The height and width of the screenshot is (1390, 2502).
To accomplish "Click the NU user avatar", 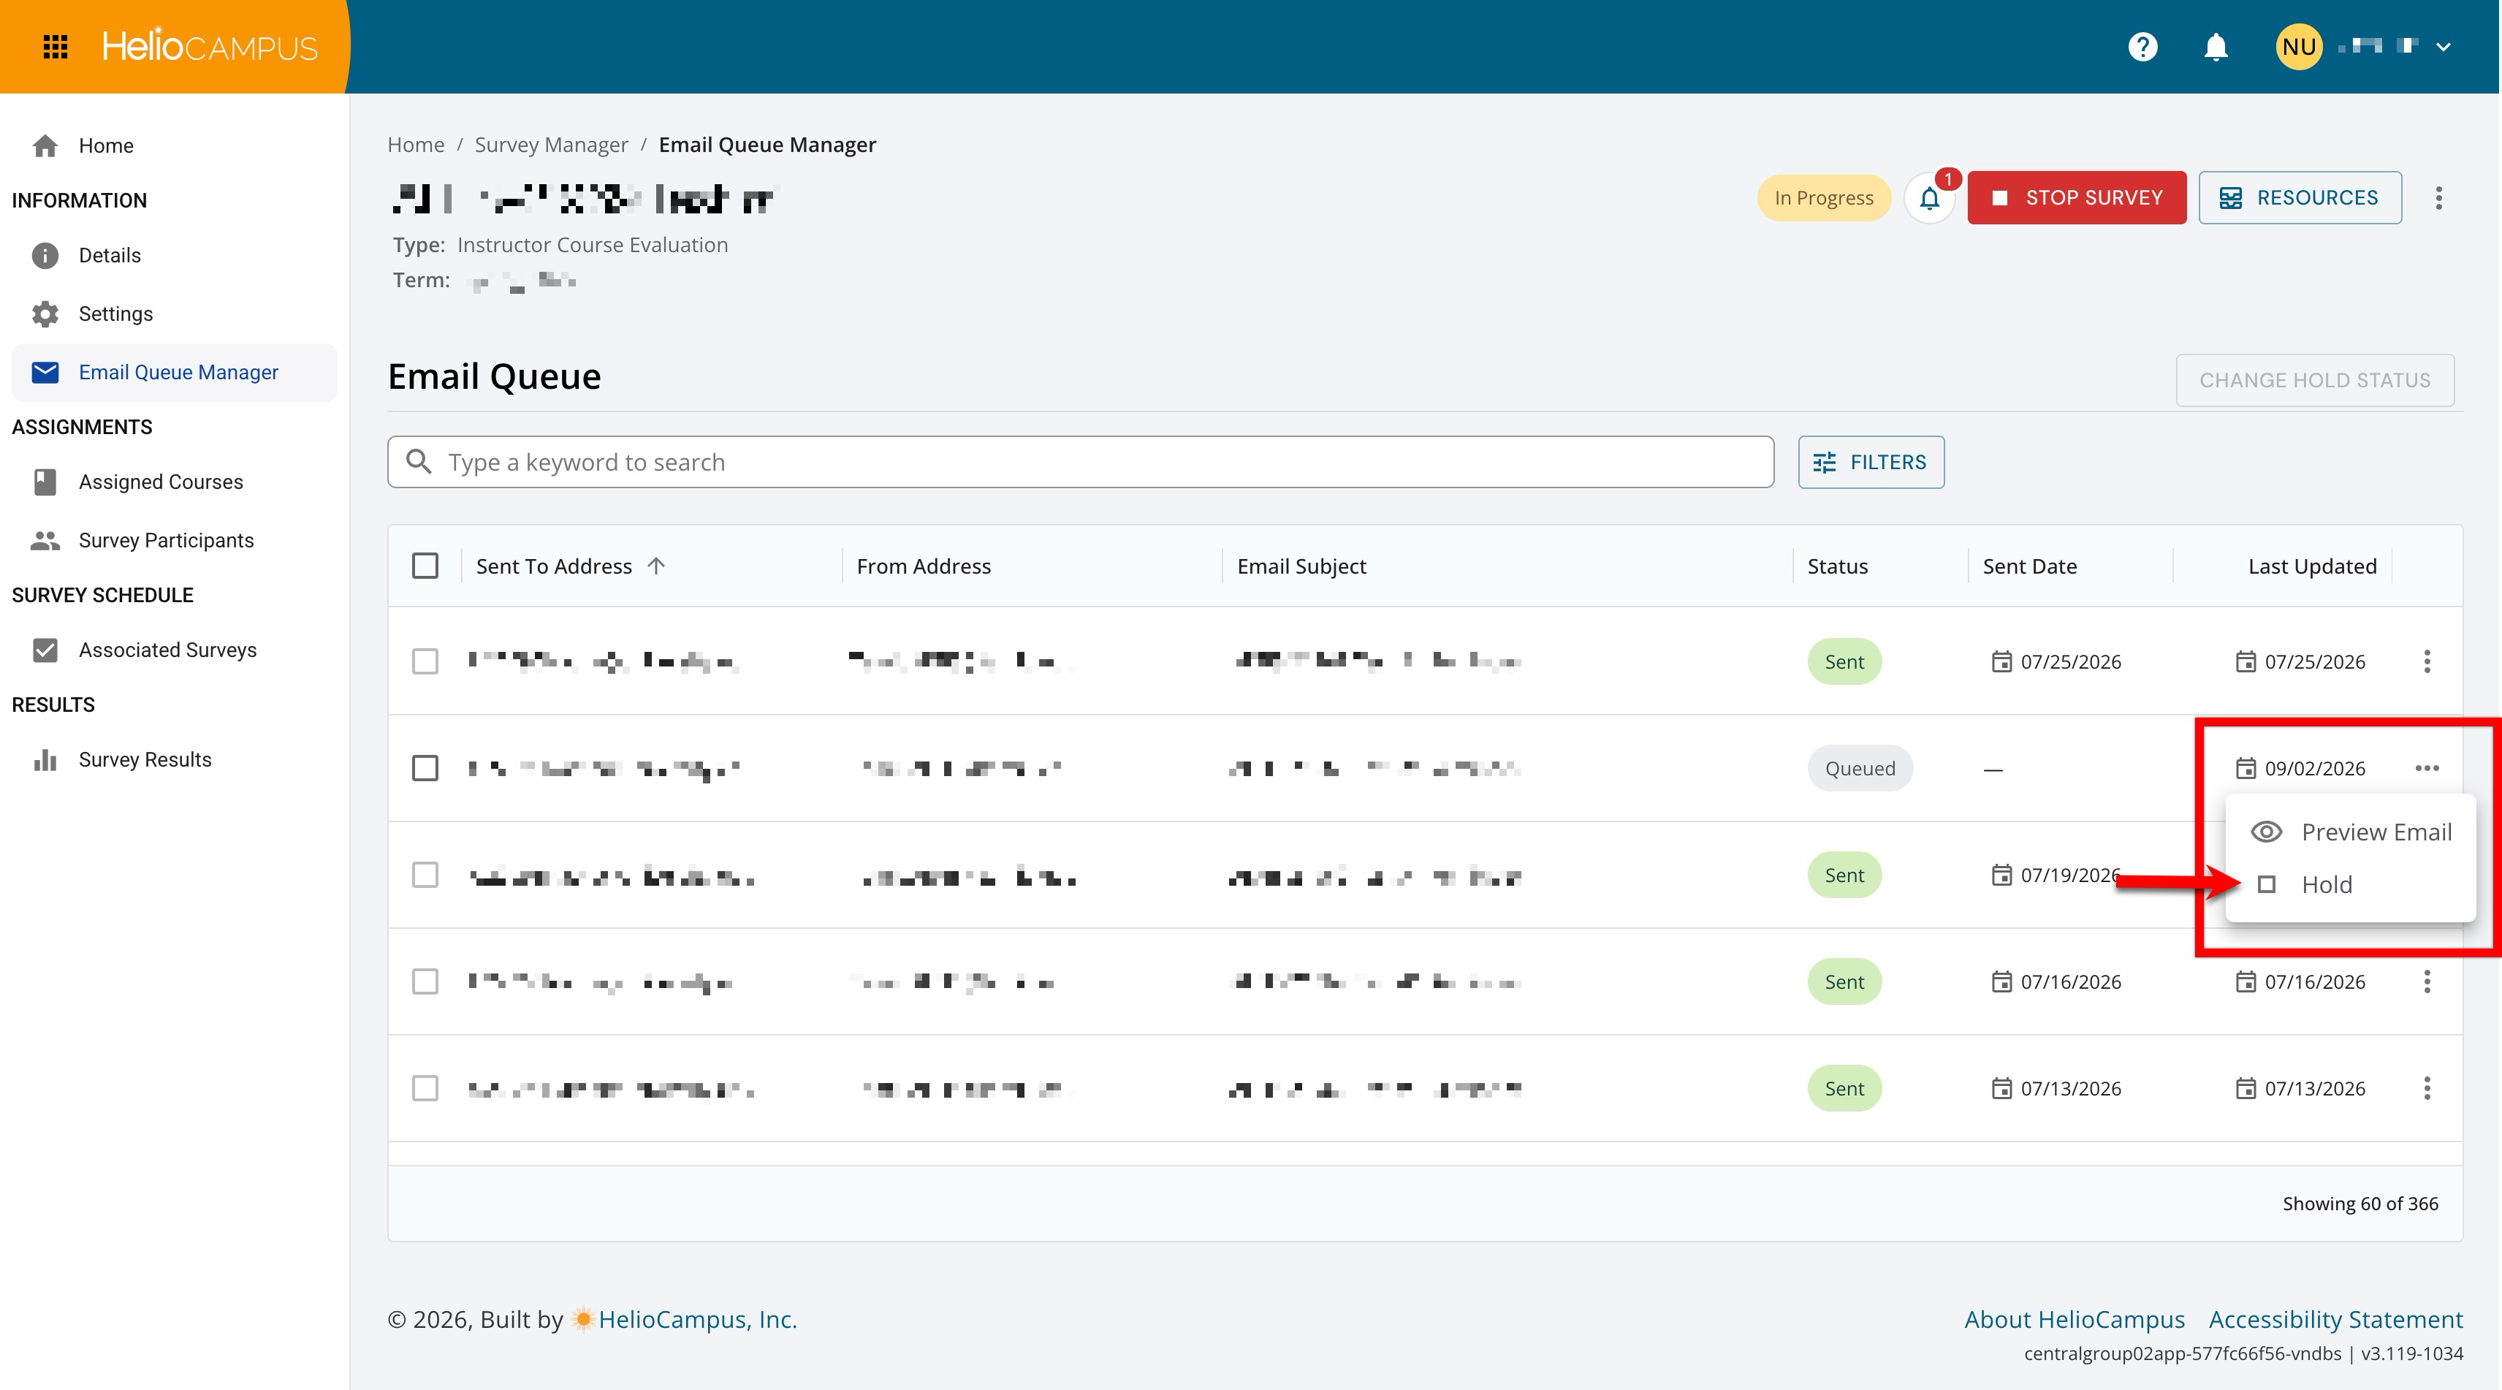I will 2299,47.
